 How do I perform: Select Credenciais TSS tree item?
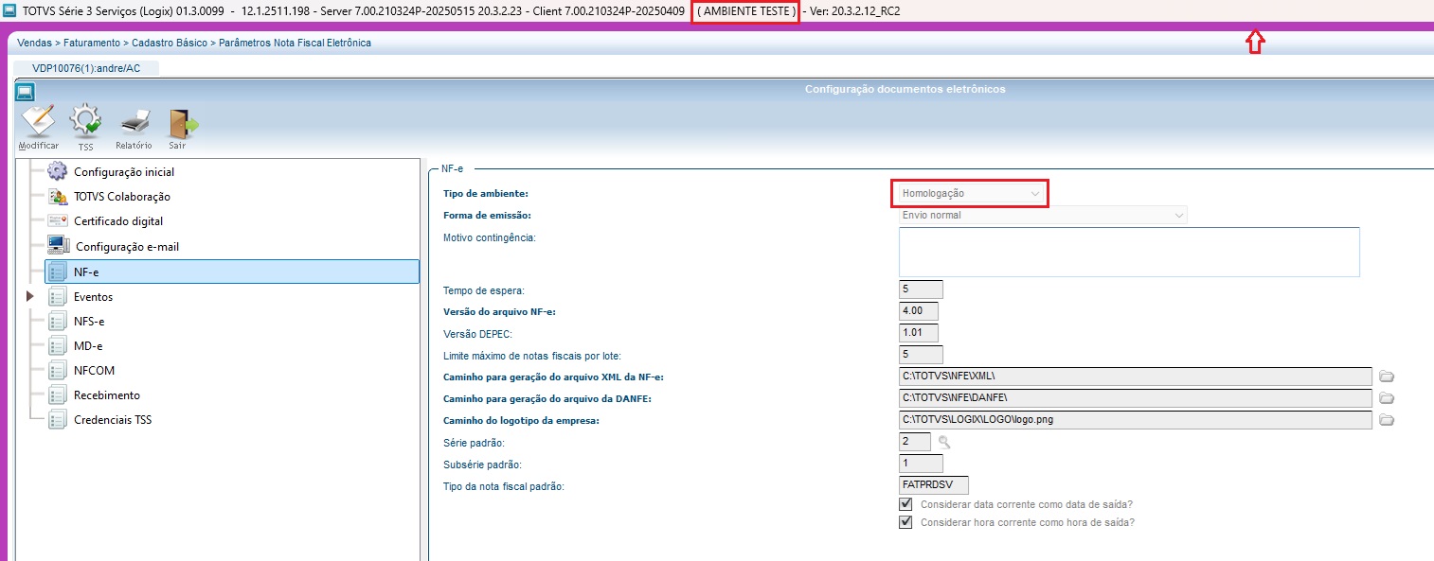113,420
